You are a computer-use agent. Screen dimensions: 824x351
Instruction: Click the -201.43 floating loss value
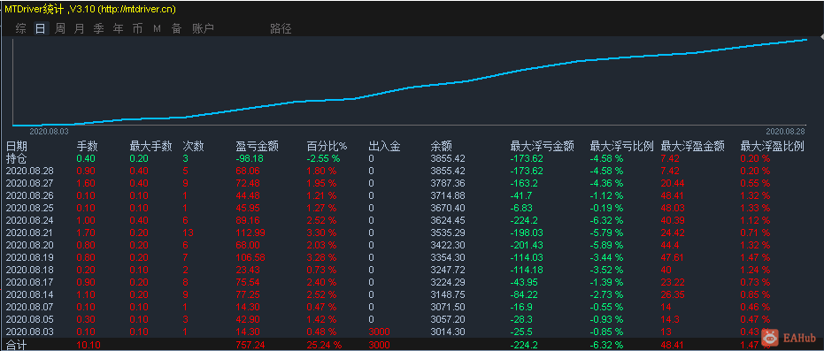point(527,245)
